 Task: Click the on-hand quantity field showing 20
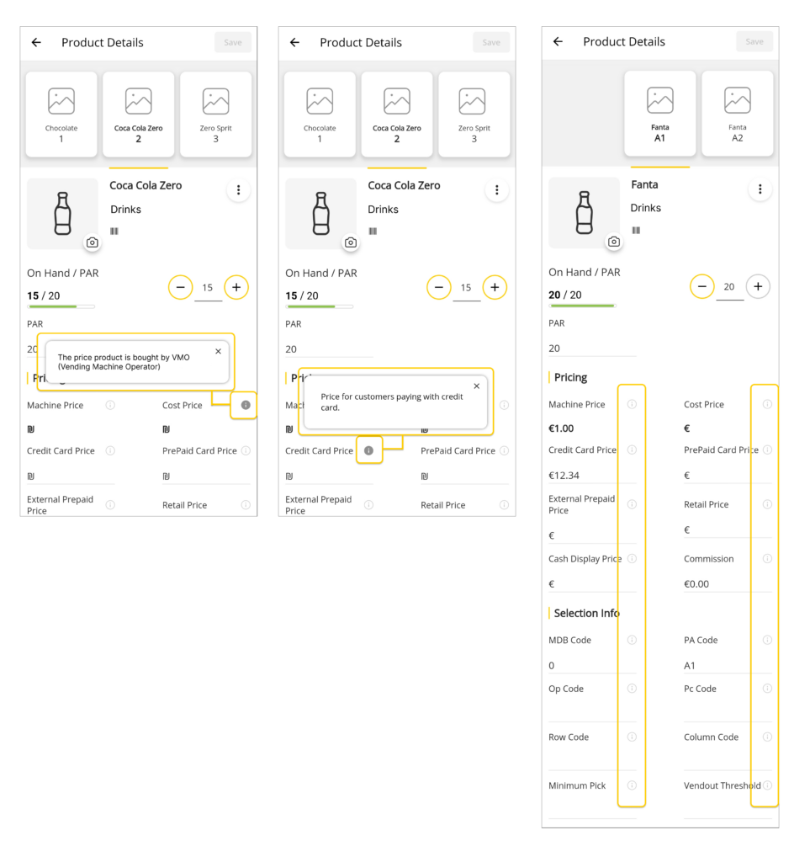[x=729, y=288]
